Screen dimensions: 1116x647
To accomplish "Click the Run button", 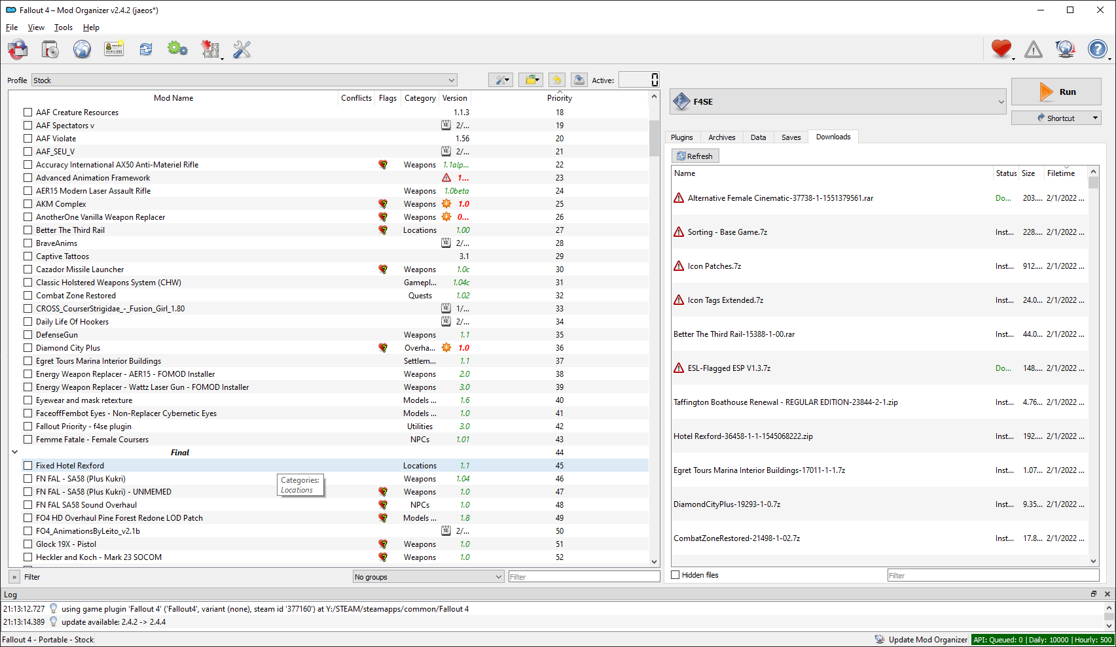I will pyautogui.click(x=1056, y=92).
